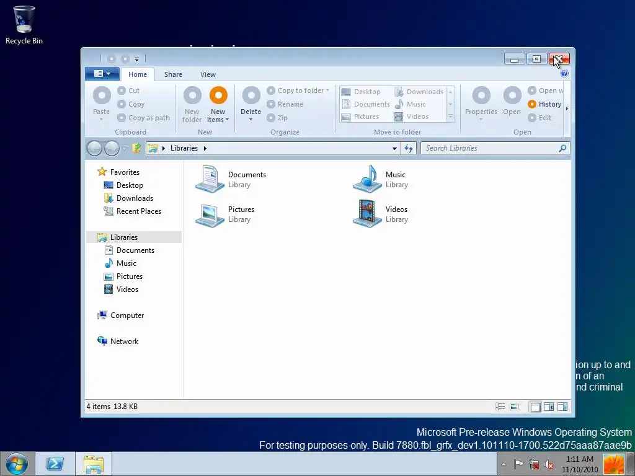Open Documents under Libraries tree
This screenshot has width=635, height=476.
pyautogui.click(x=129, y=250)
